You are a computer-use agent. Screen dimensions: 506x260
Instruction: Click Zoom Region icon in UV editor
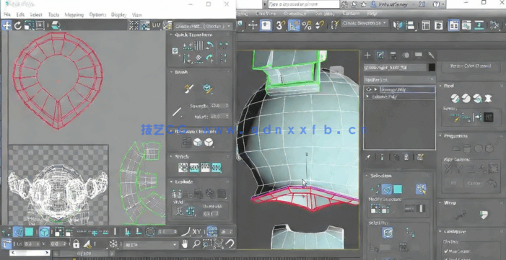pos(207,243)
